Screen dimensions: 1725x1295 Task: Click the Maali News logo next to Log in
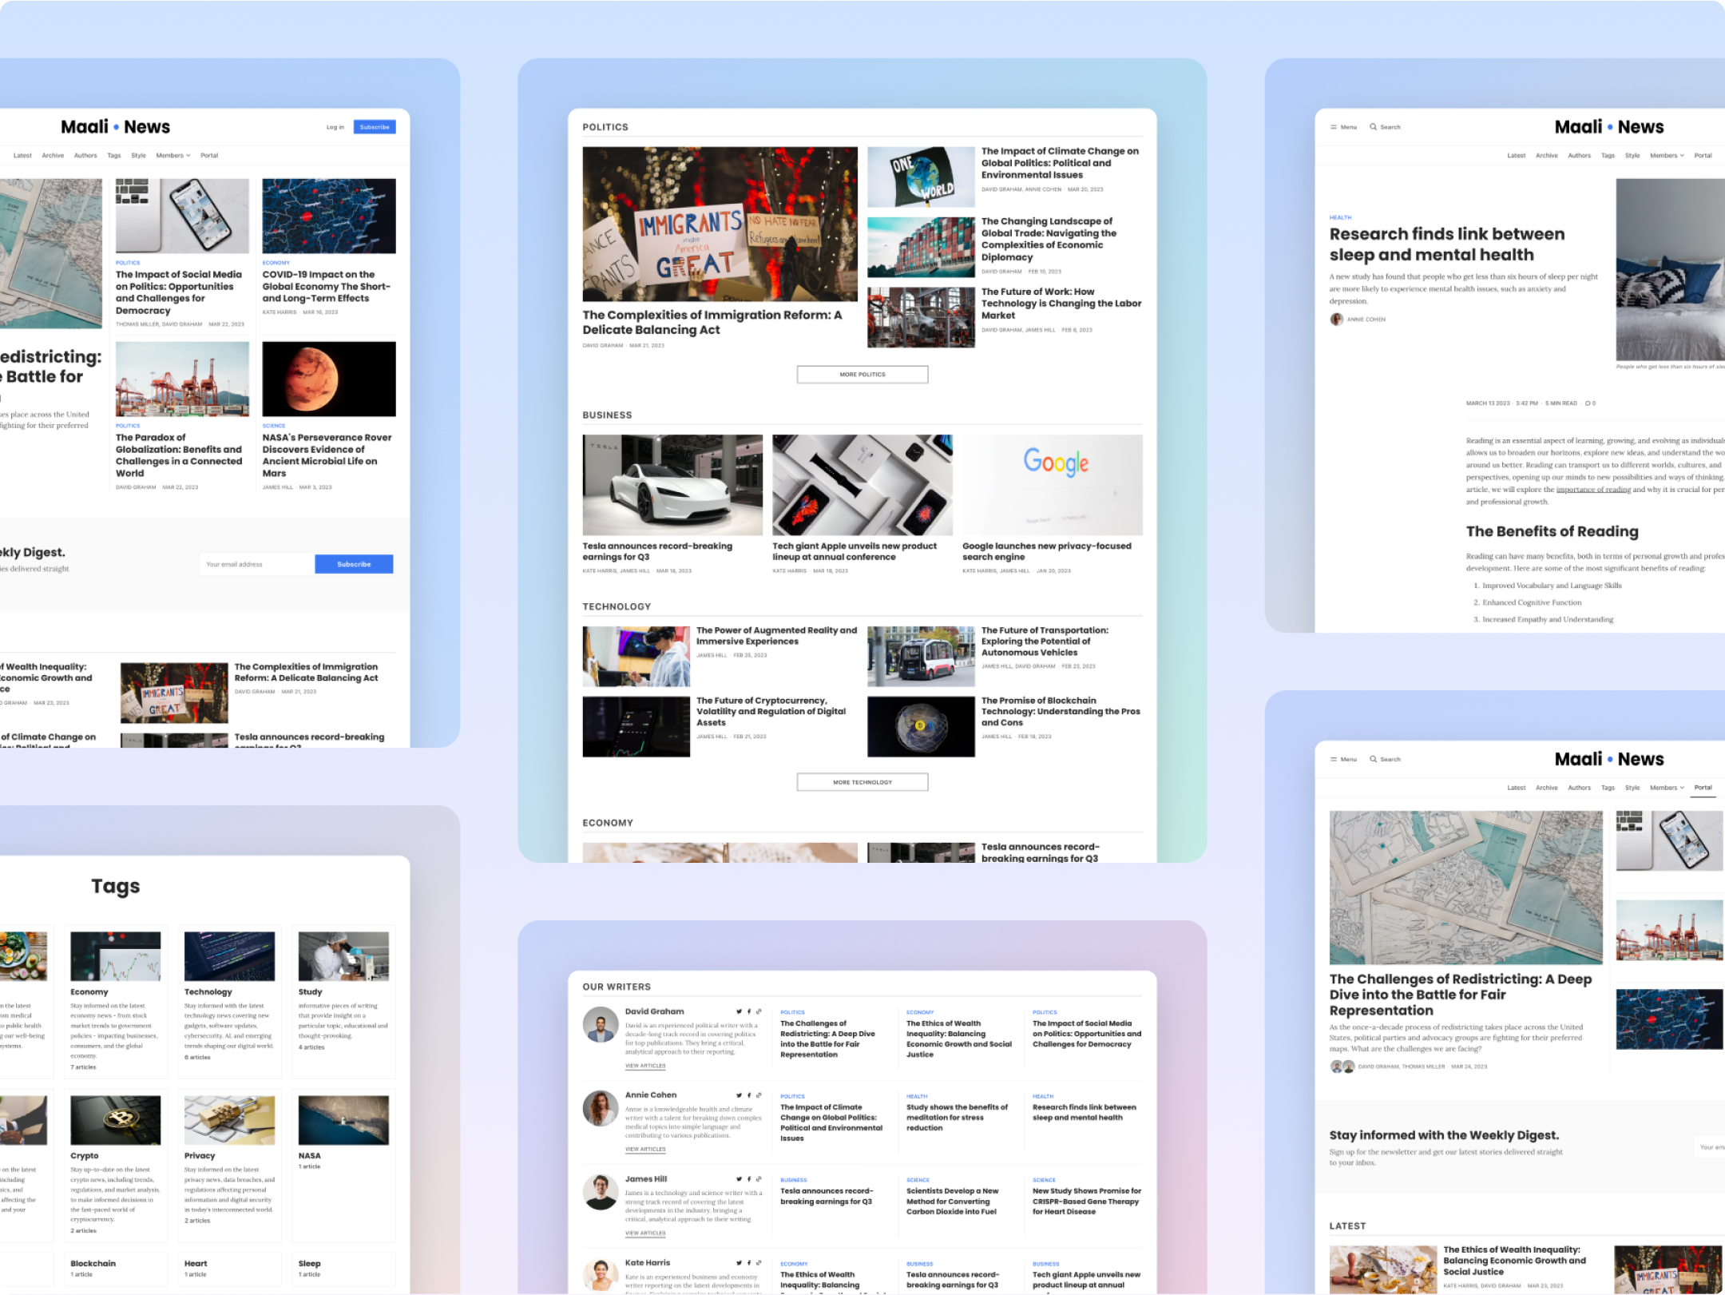coord(115,127)
